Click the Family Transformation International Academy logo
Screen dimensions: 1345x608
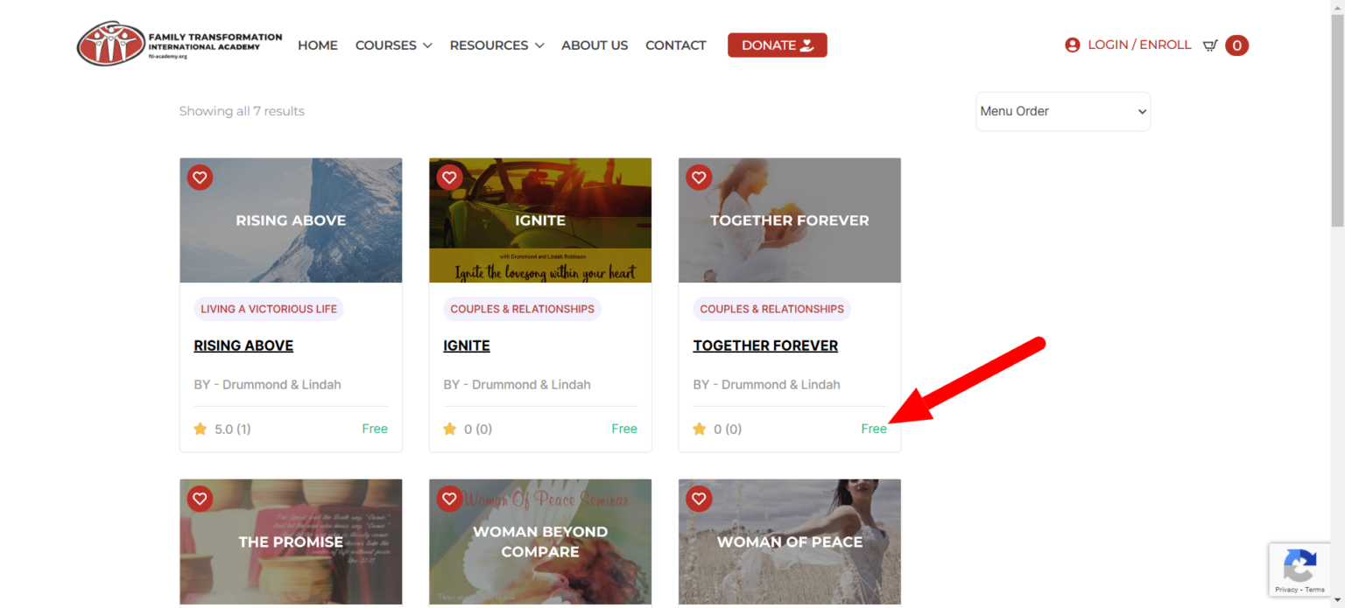(180, 45)
